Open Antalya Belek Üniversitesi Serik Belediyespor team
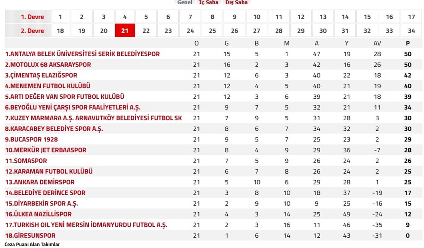This screenshot has width=424, height=248. click(82, 54)
